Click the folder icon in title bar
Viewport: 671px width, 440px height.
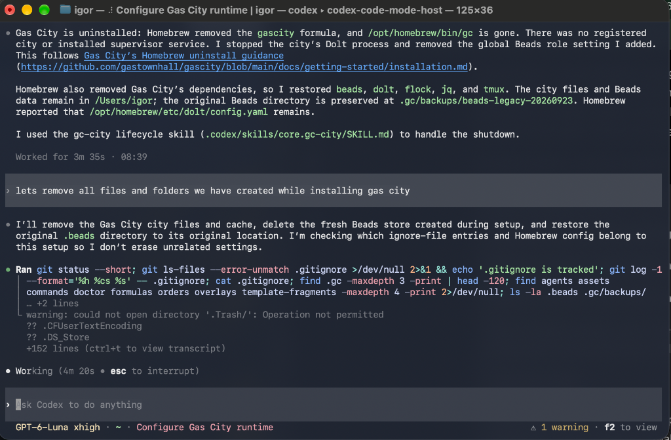pos(65,9)
